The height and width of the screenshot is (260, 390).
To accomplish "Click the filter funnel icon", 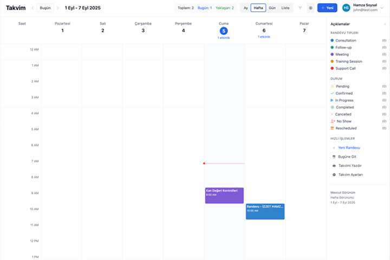I will click(300, 8).
